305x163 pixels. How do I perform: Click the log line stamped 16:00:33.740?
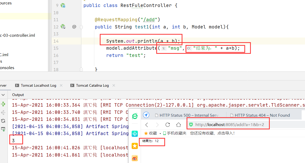(x=70, y=112)
